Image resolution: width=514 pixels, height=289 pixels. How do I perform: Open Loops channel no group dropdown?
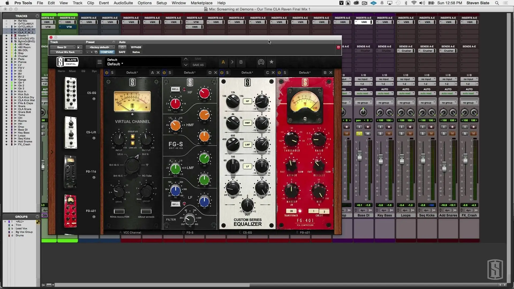(406, 103)
